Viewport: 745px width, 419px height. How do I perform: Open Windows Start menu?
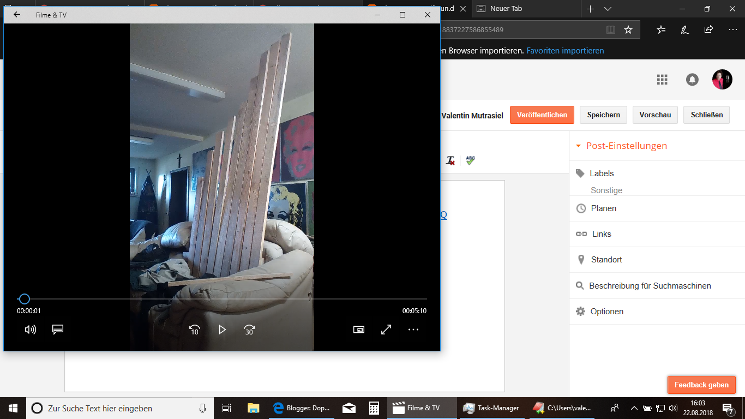pos(13,408)
